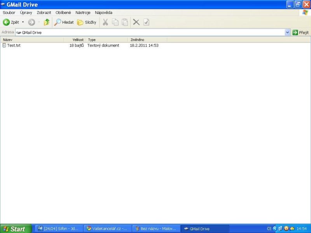
Task: Click the paste clipboard icon
Action: pos(125,22)
